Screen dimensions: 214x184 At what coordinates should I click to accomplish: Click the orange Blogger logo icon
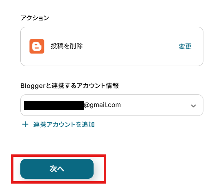pos(37,46)
